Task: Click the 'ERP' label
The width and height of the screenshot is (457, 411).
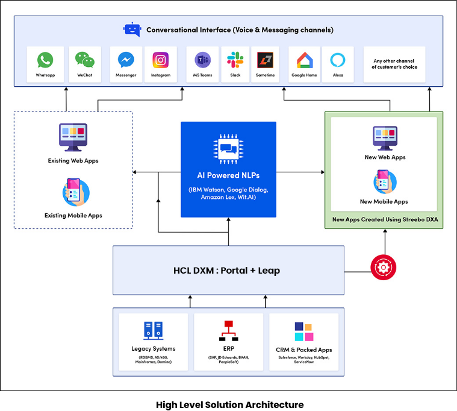Action: tap(229, 348)
